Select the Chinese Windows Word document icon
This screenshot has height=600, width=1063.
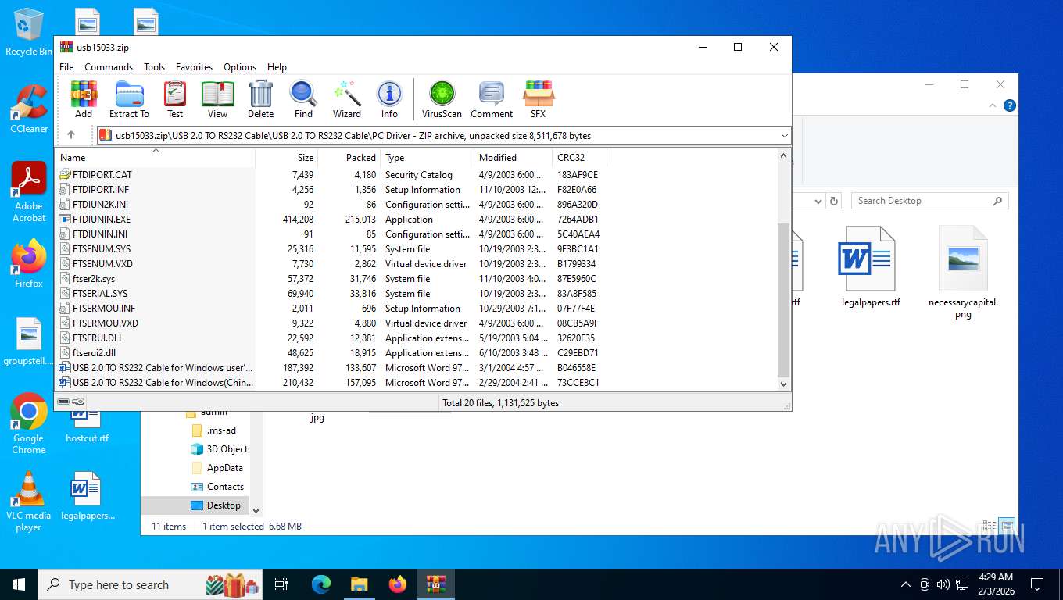point(66,383)
